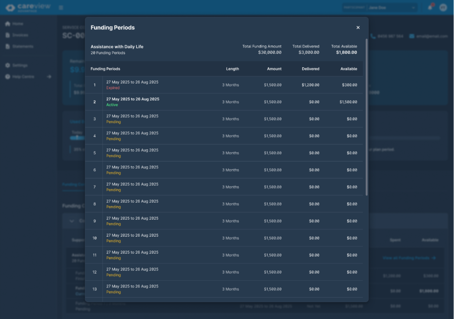The width and height of the screenshot is (454, 319).
Task: Select the active funding period row 2
Action: coord(224,102)
